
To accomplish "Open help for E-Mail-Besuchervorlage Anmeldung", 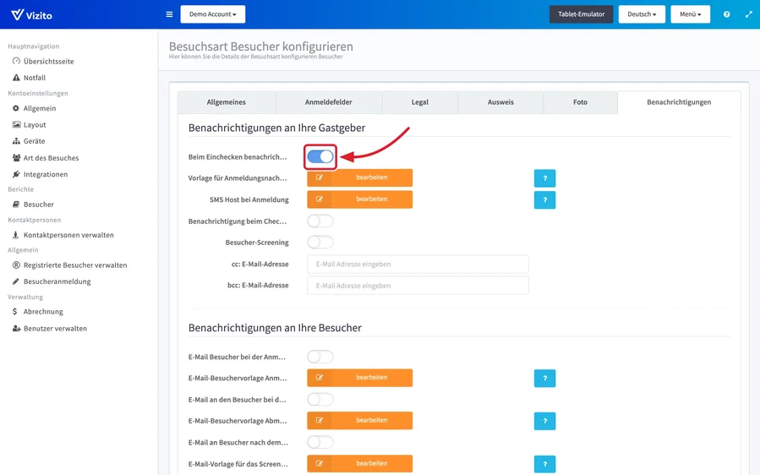I will click(x=544, y=378).
